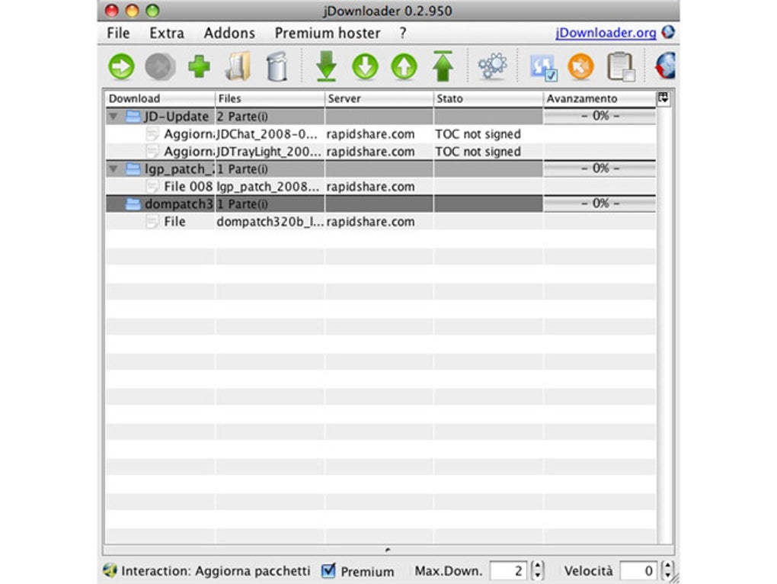Open the File menu
The height and width of the screenshot is (584, 777).
click(118, 33)
